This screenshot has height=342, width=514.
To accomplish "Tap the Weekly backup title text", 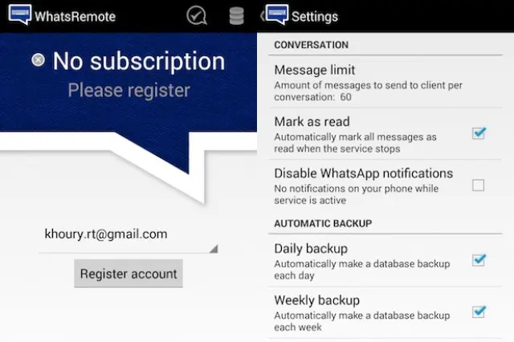I will (x=316, y=300).
